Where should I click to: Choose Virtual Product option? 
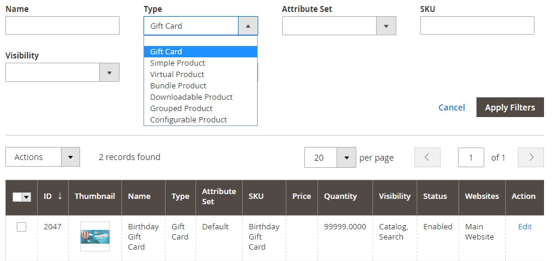(x=177, y=74)
